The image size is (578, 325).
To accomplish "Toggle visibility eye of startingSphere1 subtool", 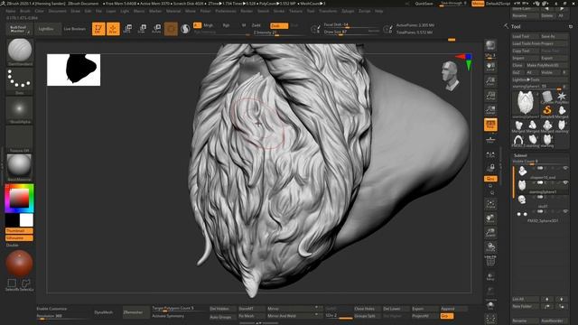I will click(565, 182).
